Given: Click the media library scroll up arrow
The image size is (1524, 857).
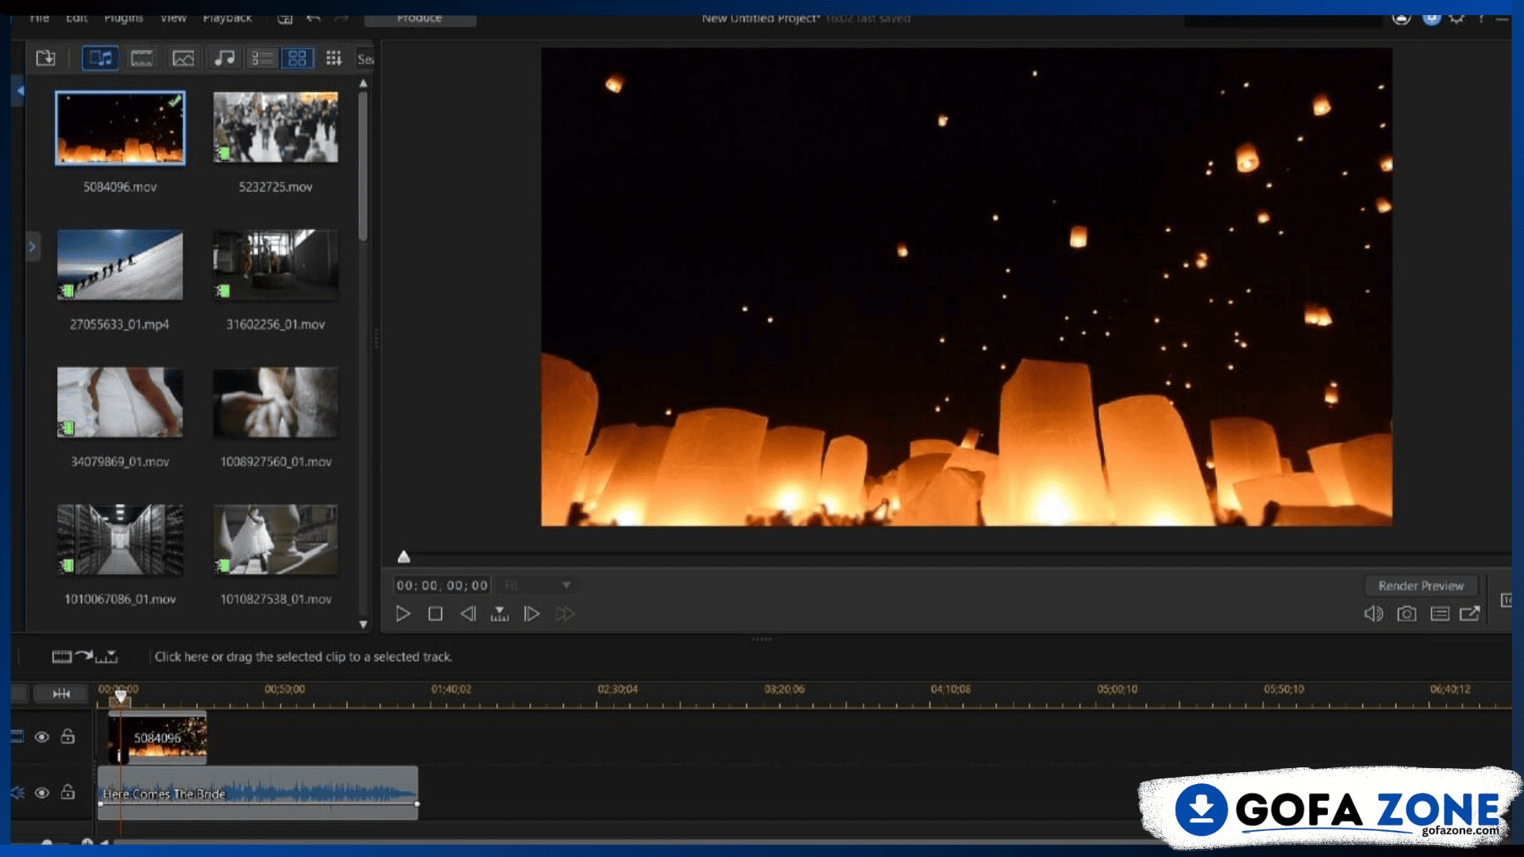Looking at the screenshot, I should tap(364, 83).
